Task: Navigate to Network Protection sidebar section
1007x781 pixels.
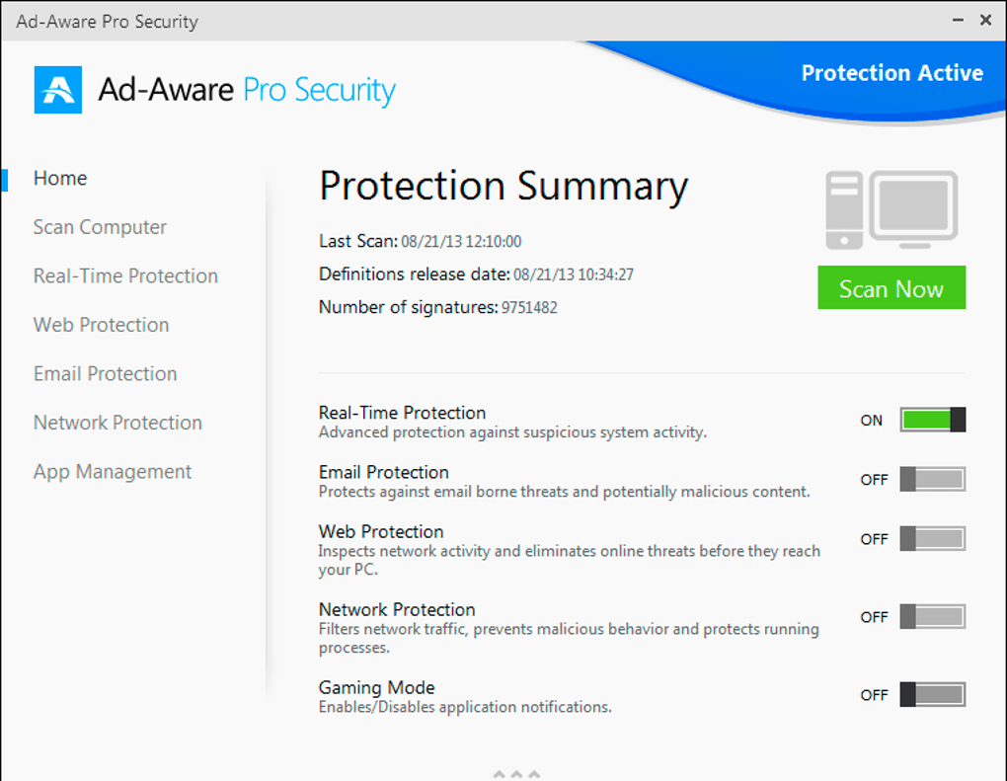Action: [x=117, y=423]
